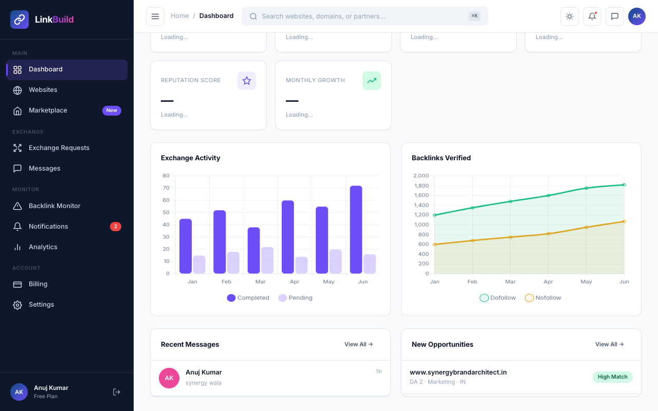658x411 pixels.
Task: Click the search magnifier icon
Action: (x=253, y=16)
